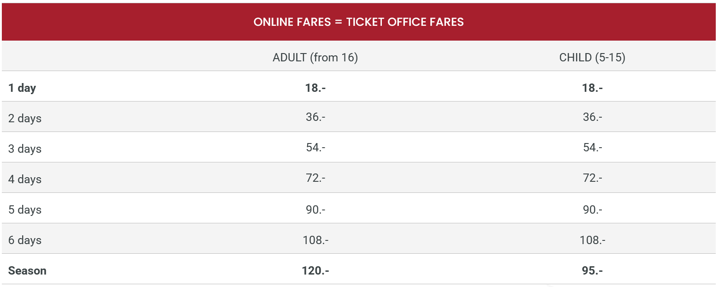This screenshot has width=719, height=287.
Task: Click the '4 days' row label
Action: coord(25,179)
